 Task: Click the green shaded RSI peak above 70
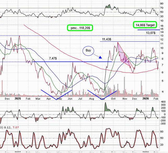tap(108, 6)
